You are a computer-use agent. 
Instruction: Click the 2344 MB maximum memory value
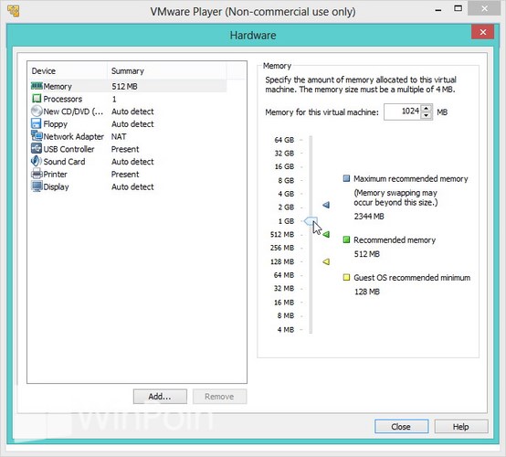tap(369, 216)
